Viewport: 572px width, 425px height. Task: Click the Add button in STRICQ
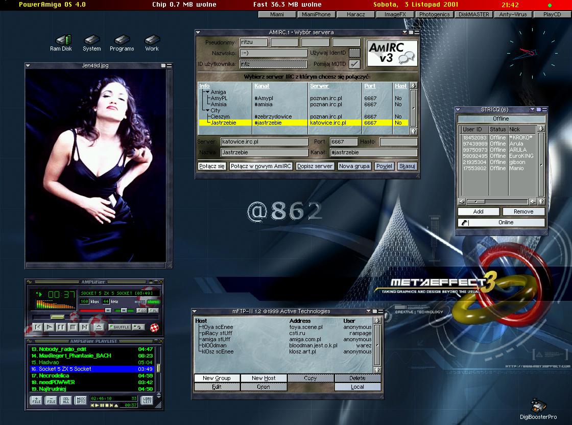[x=478, y=211]
